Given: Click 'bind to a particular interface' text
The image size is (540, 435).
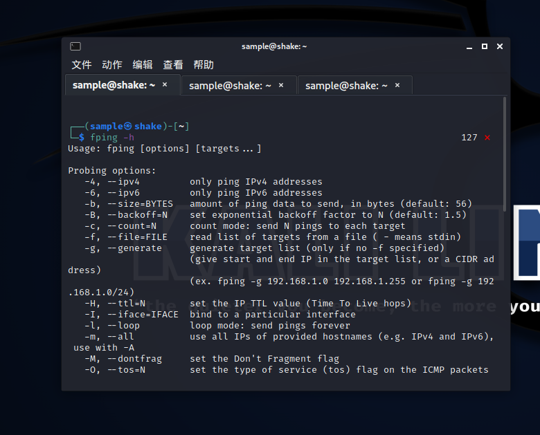Looking at the screenshot, I should [273, 315].
